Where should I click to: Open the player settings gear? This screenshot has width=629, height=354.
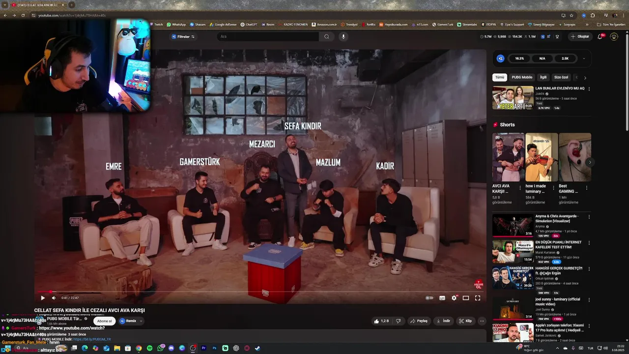[x=454, y=298]
